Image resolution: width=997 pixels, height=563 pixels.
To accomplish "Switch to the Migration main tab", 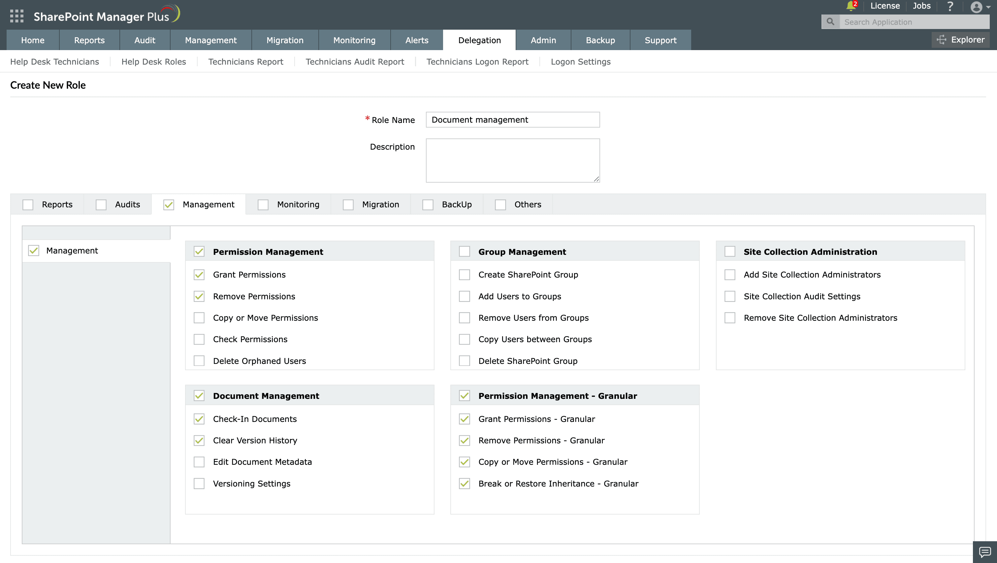I will coord(285,40).
